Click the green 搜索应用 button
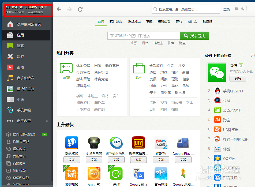This screenshot has width=255, height=187. click(194, 36)
